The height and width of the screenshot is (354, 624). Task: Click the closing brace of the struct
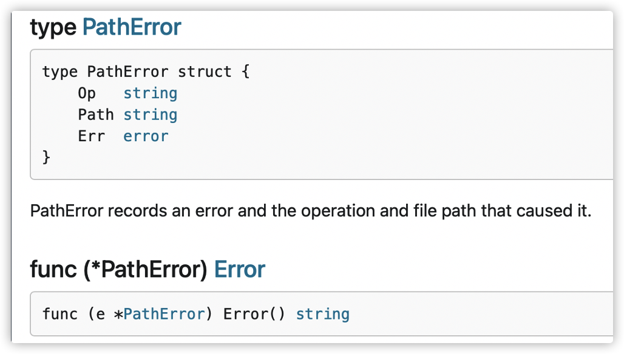coord(46,158)
